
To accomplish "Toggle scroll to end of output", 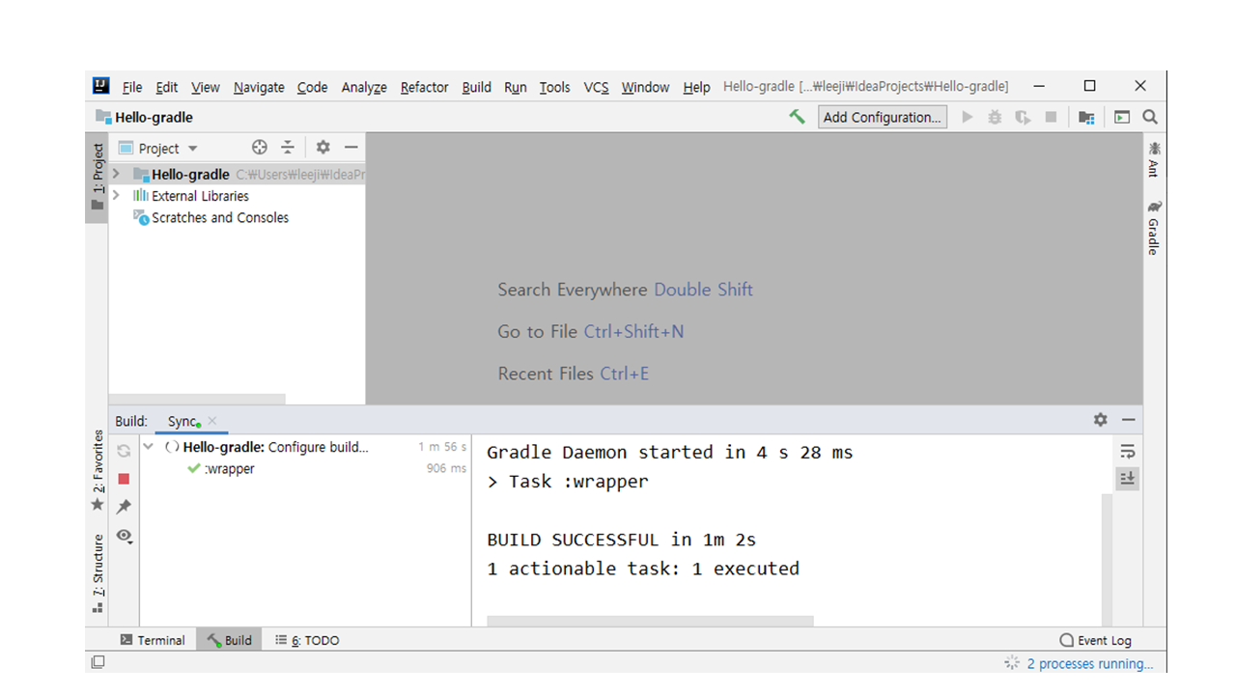I will (1127, 479).
